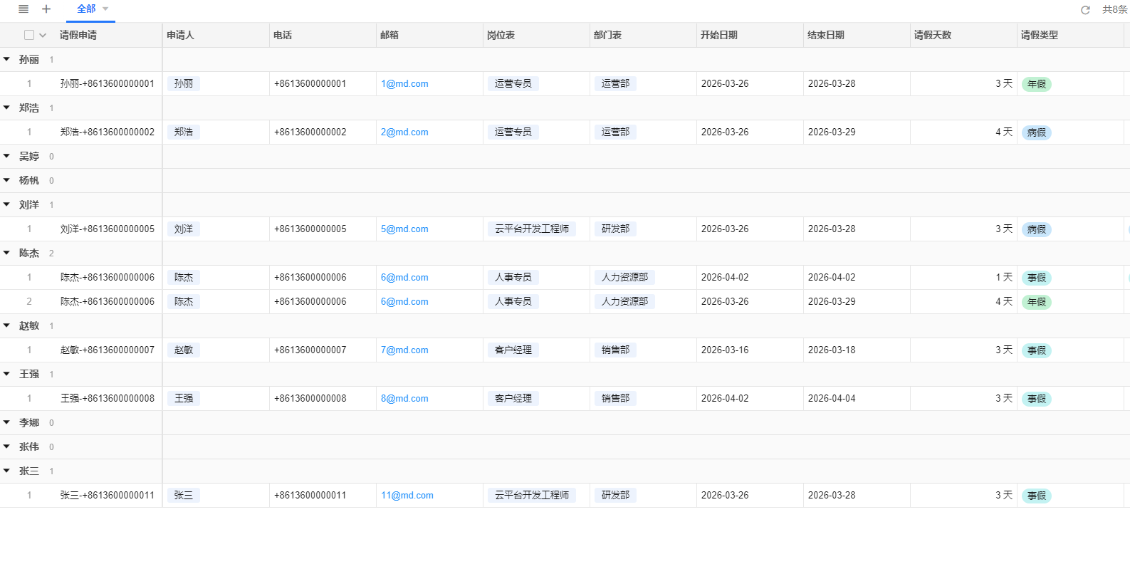Screen dimensions: 1130x564
Task: Select start date 2026-03-16 cell
Action: 750,350
